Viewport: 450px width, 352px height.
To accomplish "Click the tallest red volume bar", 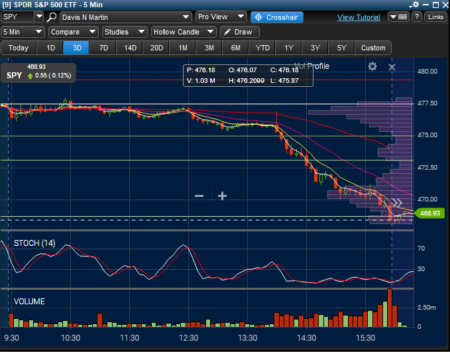I will pyautogui.click(x=390, y=308).
